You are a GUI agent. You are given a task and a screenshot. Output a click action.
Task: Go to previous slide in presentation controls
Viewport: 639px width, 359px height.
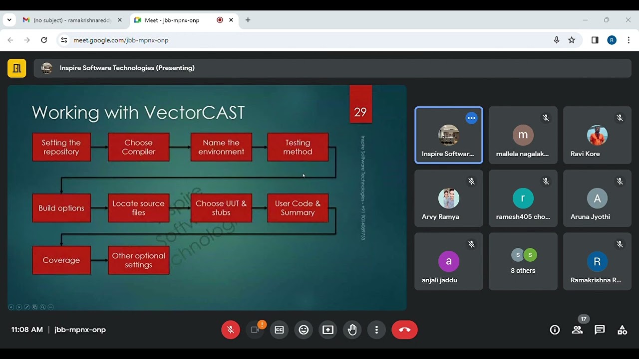[11, 307]
